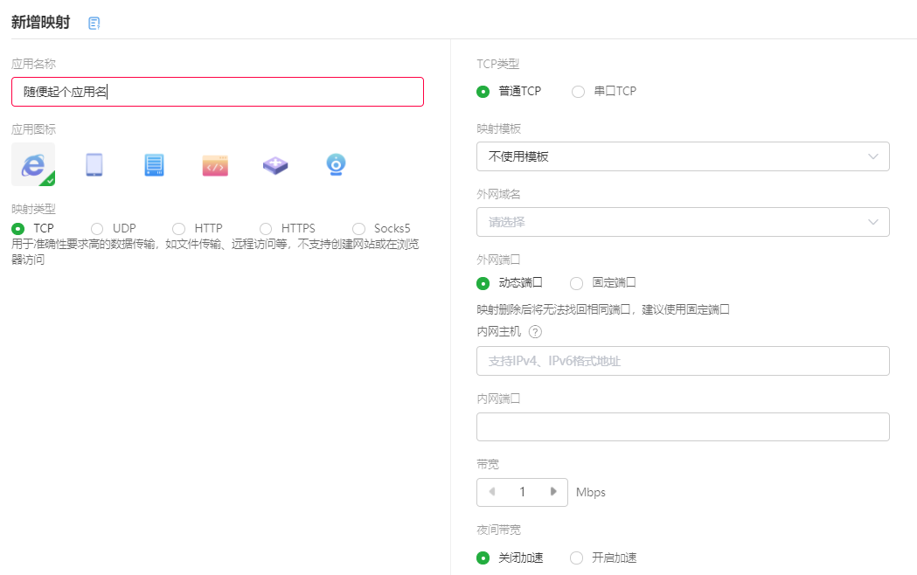917x575 pixels.
Task: Select Socks5 mapping type
Action: pyautogui.click(x=359, y=228)
